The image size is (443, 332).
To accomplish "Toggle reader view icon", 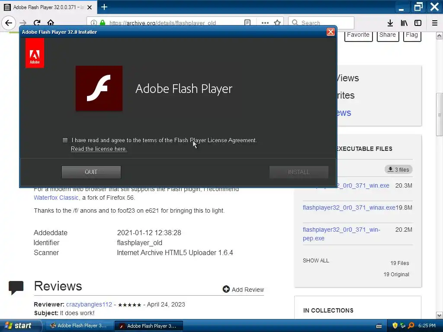I will [x=247, y=23].
